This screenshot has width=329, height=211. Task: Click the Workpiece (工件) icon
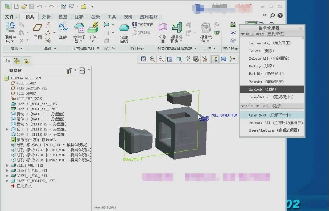pyautogui.click(x=92, y=28)
